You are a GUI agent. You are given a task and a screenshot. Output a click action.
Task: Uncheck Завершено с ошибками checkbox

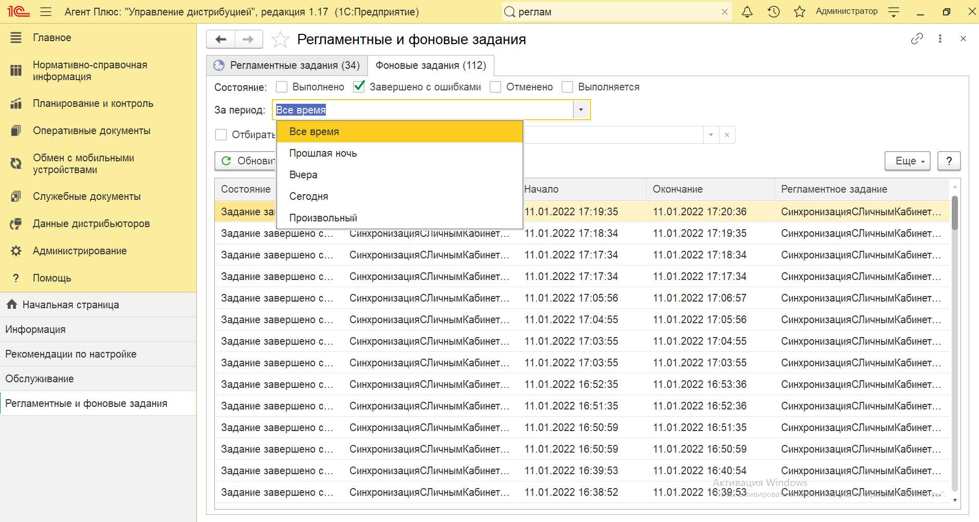(x=359, y=87)
